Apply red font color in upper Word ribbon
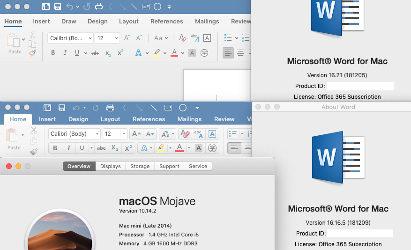411x250 pixels. 174,53
